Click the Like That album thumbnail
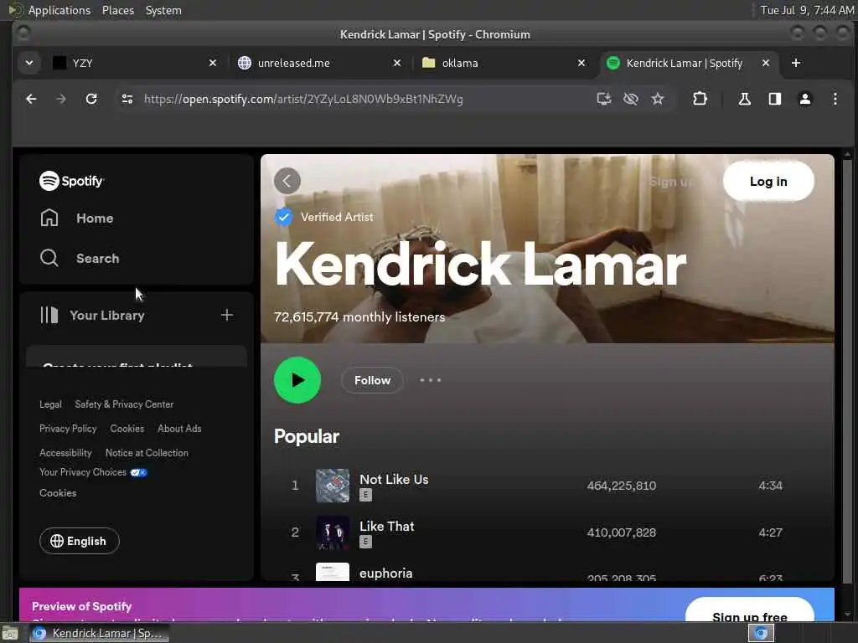 pyautogui.click(x=333, y=532)
